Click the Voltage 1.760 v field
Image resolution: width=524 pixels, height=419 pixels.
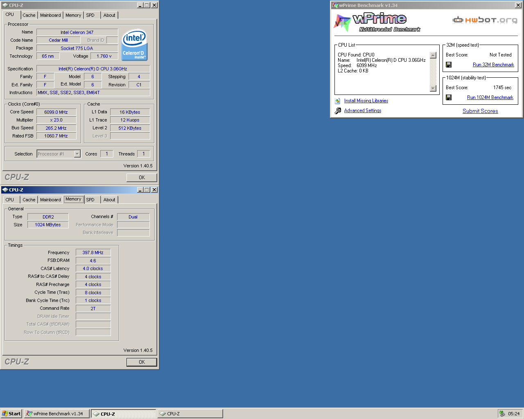click(x=104, y=56)
